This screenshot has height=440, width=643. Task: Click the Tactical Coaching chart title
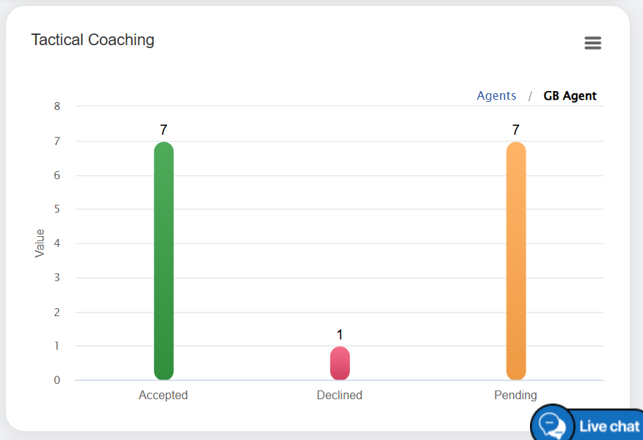pyautogui.click(x=93, y=40)
